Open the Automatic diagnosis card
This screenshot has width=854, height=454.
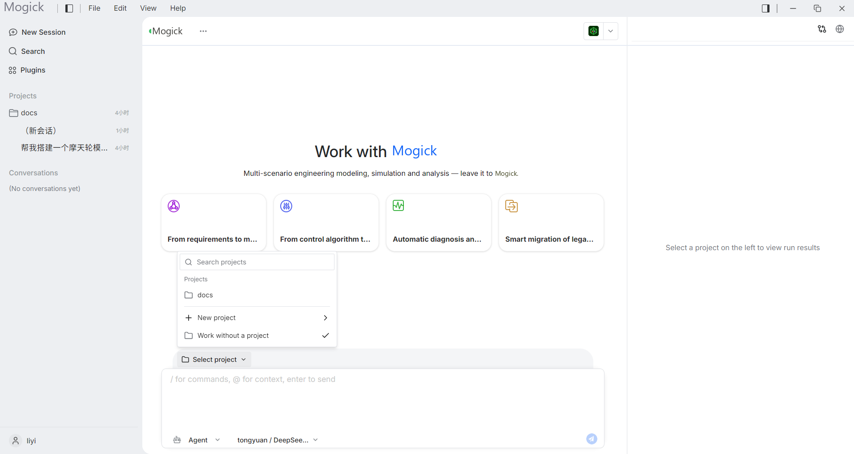pos(439,223)
